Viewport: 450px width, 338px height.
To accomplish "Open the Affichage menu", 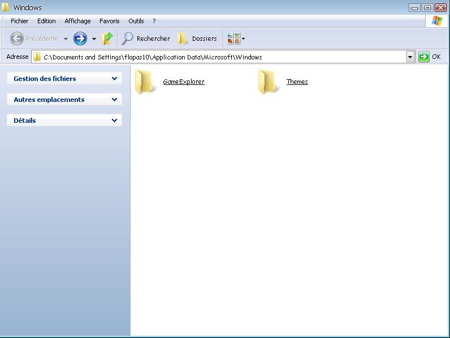I will click(x=77, y=21).
